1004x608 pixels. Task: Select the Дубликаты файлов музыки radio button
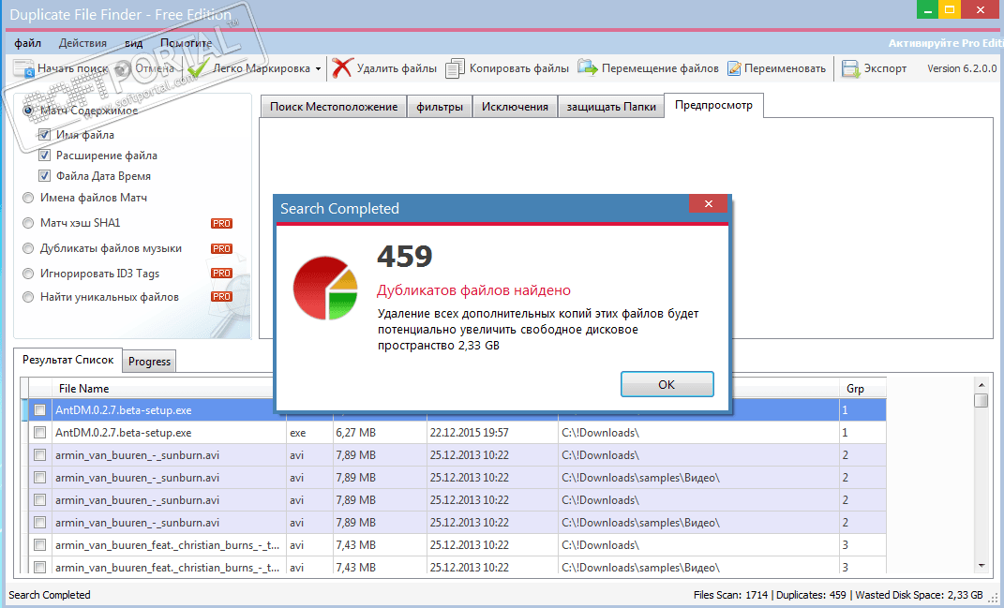28,248
